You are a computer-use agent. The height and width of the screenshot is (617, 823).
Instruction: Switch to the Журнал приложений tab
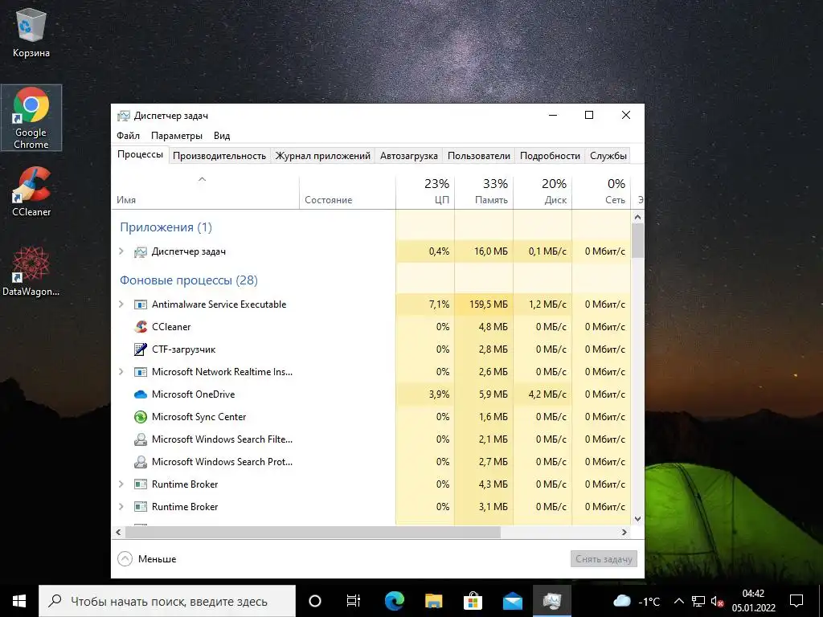pos(323,156)
